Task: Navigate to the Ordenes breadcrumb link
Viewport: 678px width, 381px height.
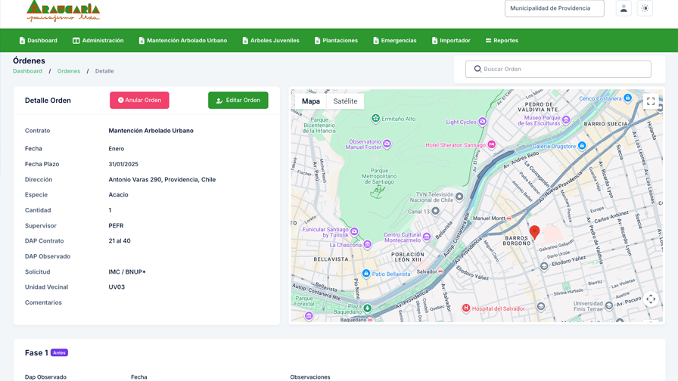Action: coord(69,71)
